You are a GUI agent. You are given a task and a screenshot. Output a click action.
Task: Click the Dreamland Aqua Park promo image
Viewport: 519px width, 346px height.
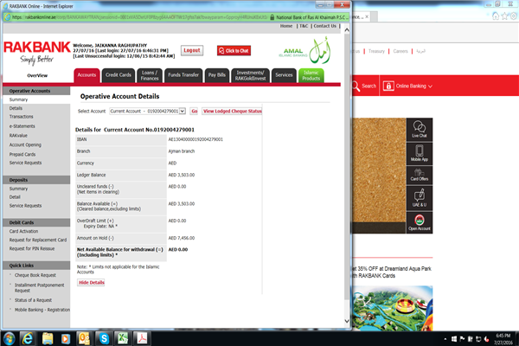(x=392, y=308)
